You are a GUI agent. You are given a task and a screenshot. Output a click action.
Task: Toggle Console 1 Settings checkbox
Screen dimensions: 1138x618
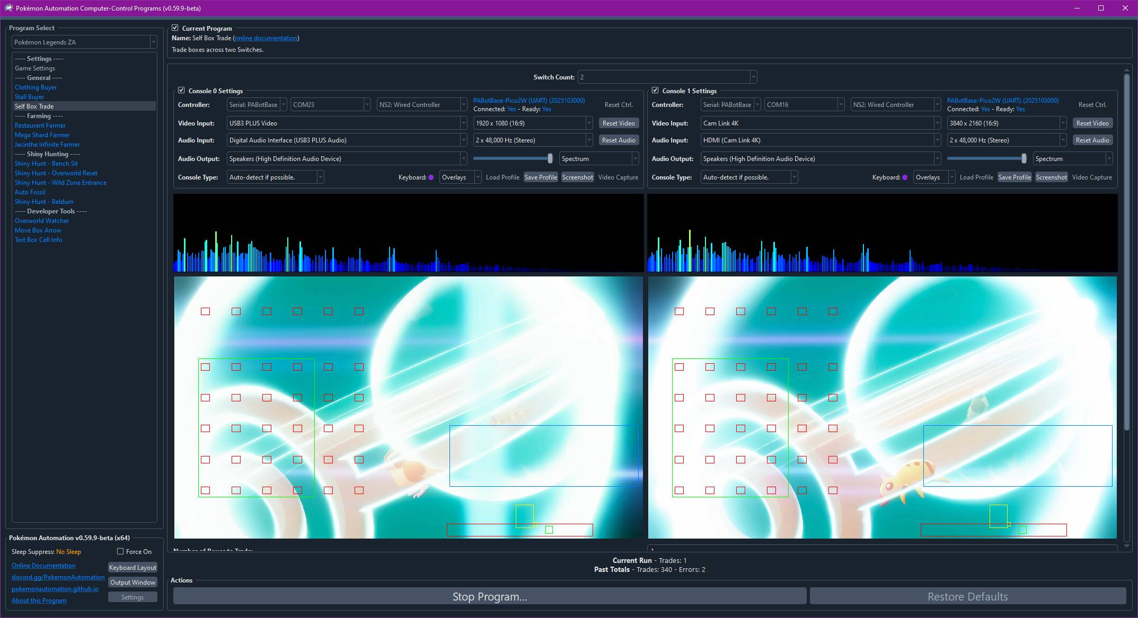coord(655,91)
